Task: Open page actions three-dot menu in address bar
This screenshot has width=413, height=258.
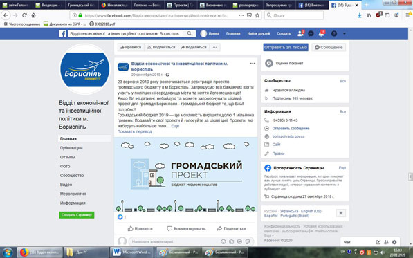Action: coord(241,15)
